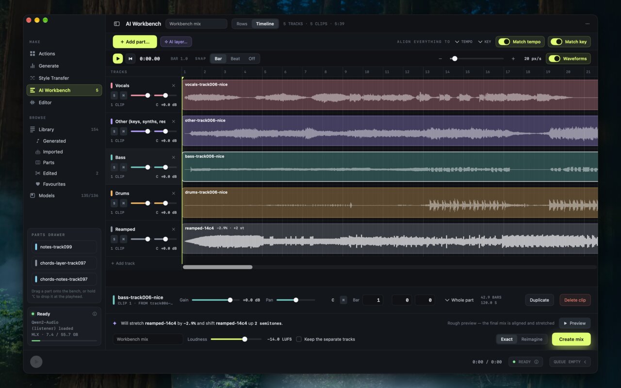The image size is (621, 388).
Task: Open the Key alignment dropdown
Action: (x=485, y=42)
